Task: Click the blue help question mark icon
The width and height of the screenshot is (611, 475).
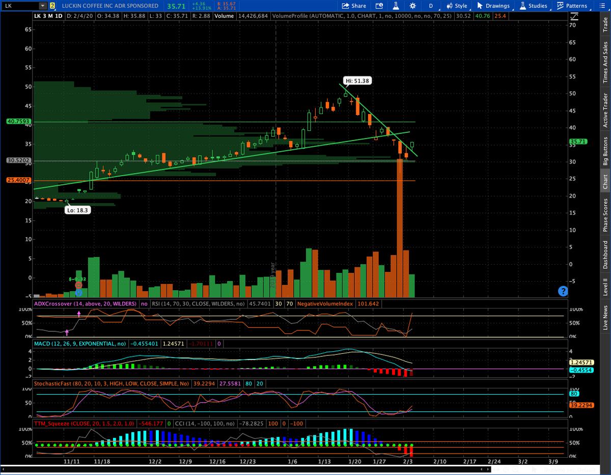Action: [563, 291]
